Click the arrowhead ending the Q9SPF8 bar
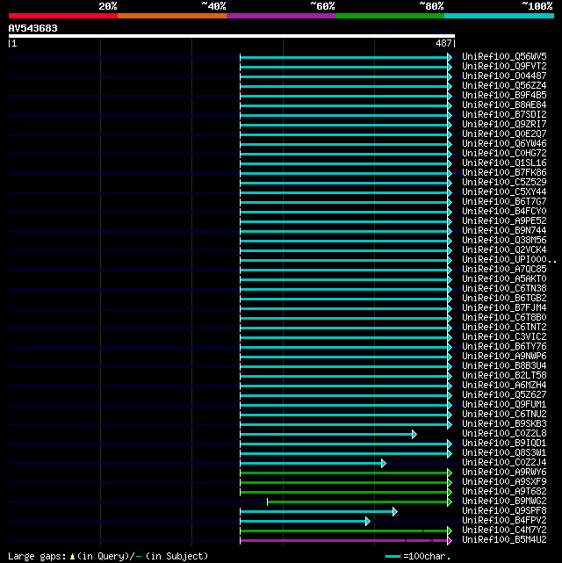 coord(395,512)
